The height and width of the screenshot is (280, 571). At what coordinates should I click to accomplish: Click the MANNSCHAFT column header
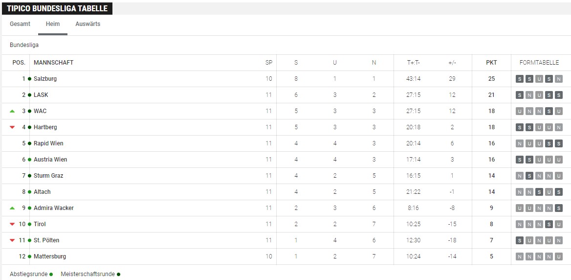(54, 63)
